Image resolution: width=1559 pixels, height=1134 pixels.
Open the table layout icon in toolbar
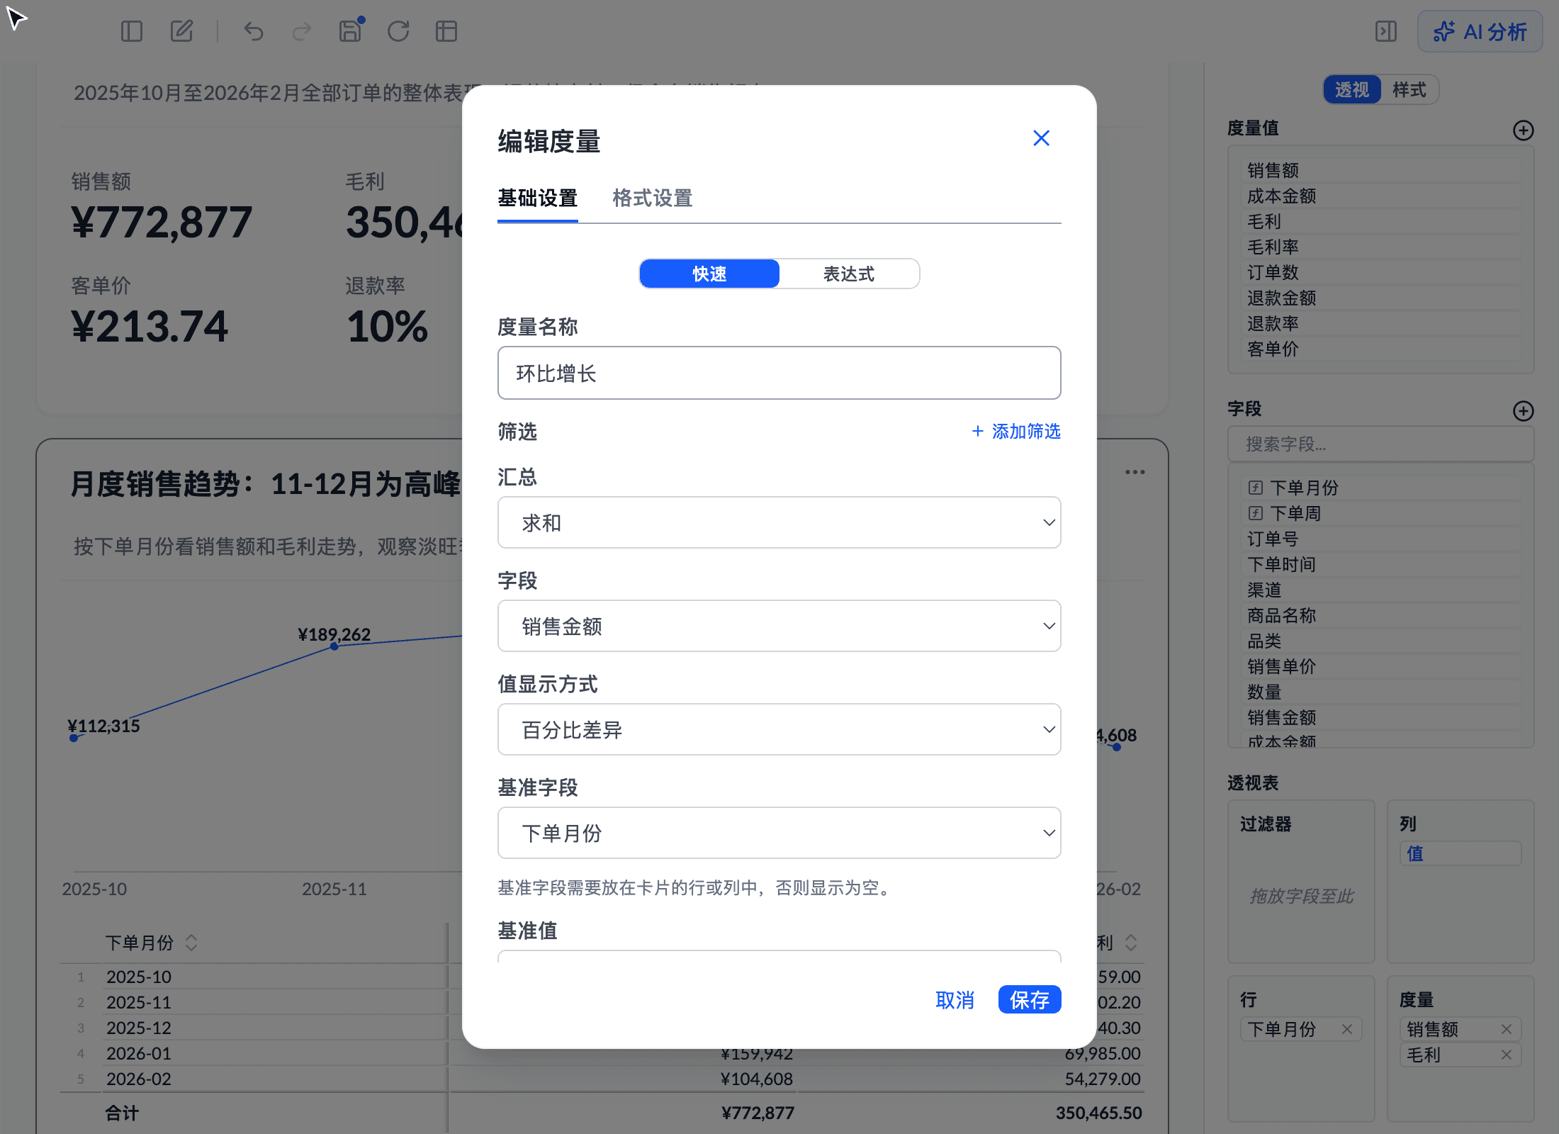pyautogui.click(x=446, y=31)
